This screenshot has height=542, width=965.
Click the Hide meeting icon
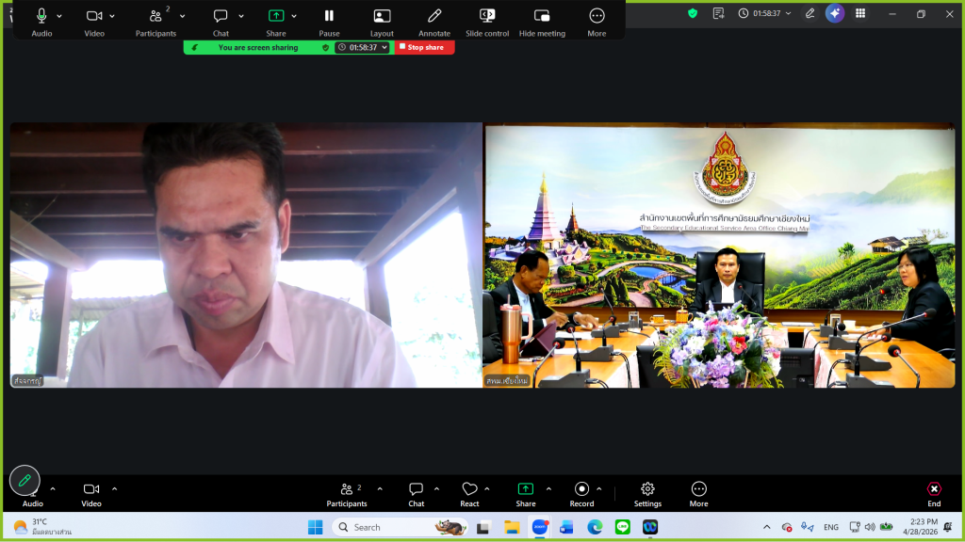(x=542, y=16)
